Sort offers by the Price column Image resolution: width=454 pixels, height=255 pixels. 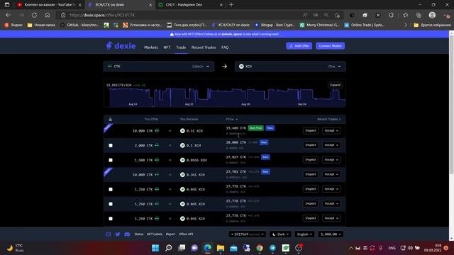pos(232,119)
